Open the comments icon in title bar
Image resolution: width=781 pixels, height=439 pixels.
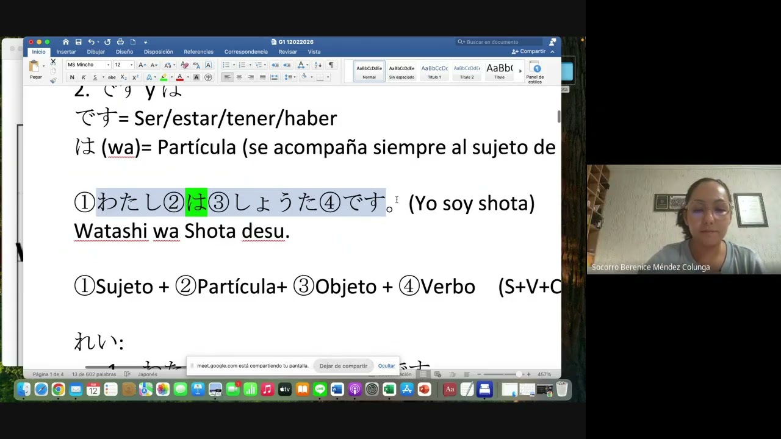pos(552,42)
